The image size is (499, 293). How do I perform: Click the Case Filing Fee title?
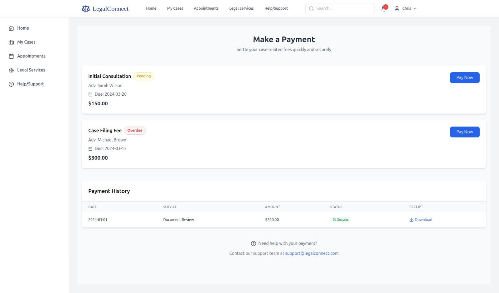click(105, 131)
